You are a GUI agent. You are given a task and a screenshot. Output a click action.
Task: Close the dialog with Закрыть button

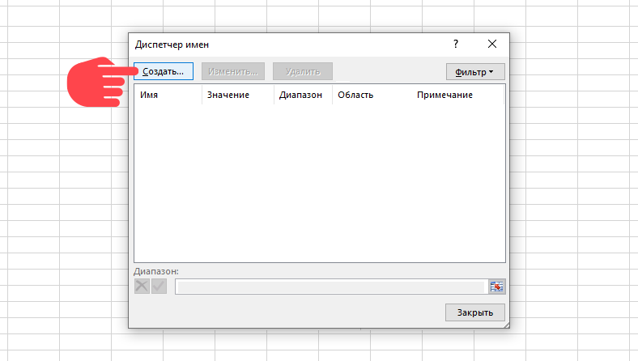tap(475, 312)
